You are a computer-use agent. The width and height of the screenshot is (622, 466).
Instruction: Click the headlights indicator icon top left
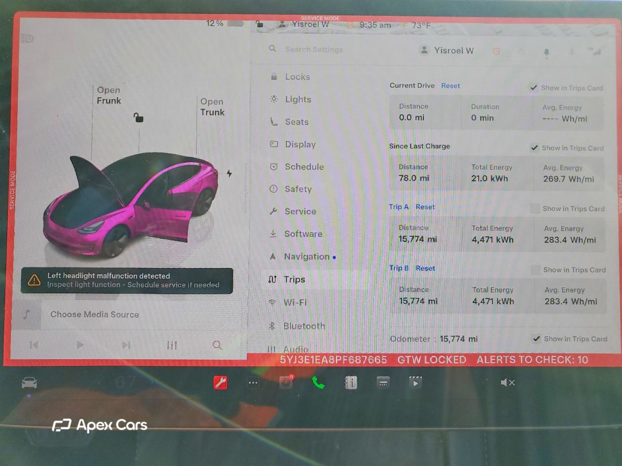pyautogui.click(x=27, y=38)
